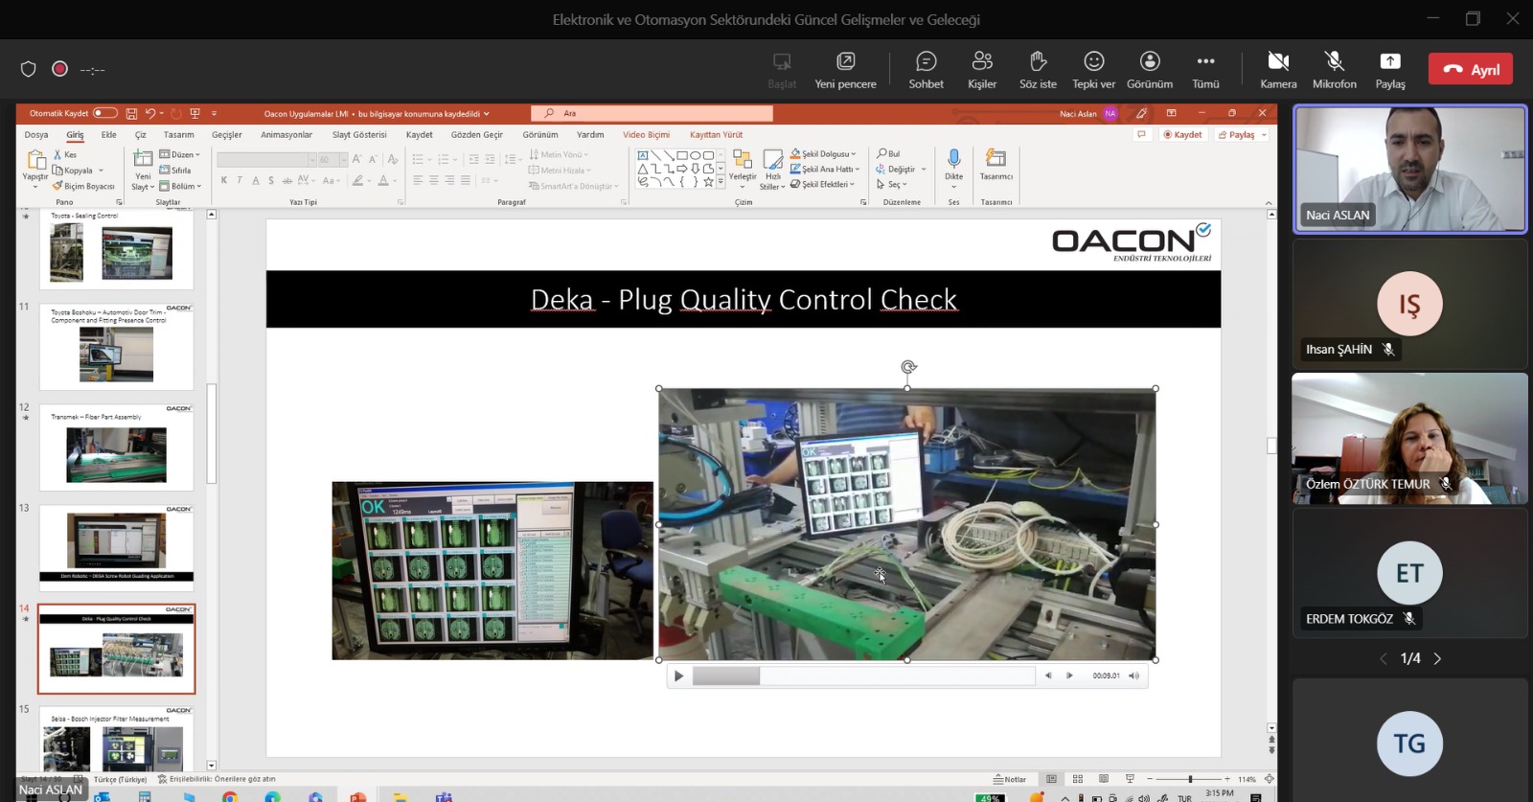The image size is (1533, 802).
Task: Open the Görünüm view options
Action: click(1150, 70)
